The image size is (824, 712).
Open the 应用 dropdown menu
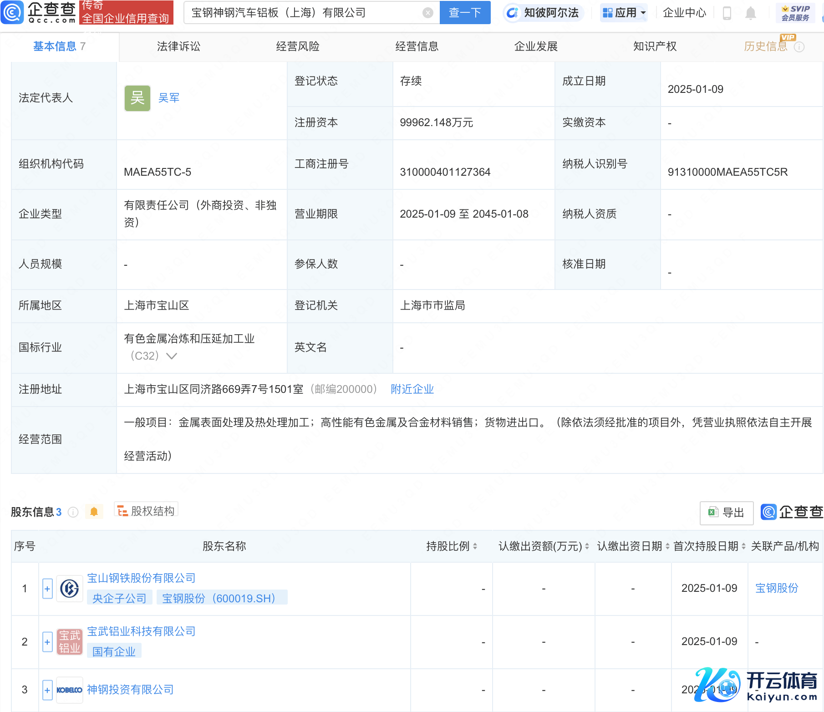pyautogui.click(x=624, y=13)
